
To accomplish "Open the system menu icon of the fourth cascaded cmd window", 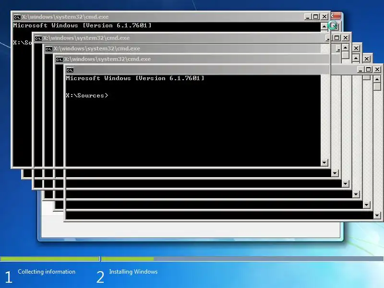I will point(59,60).
